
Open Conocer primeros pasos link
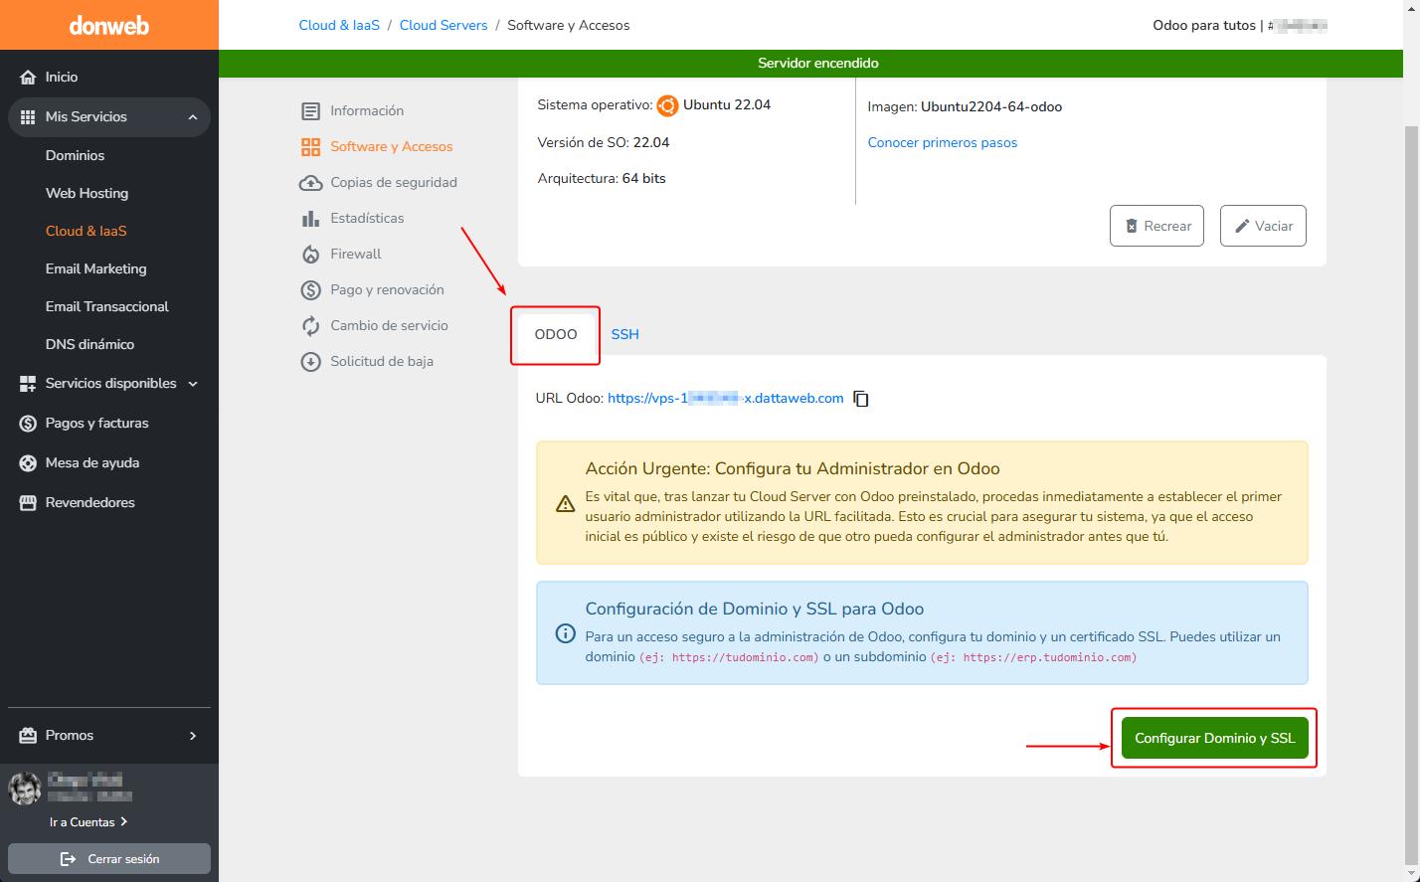943,142
